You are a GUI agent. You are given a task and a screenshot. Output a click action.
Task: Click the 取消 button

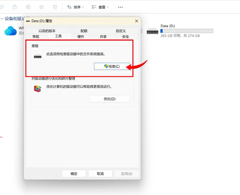pyautogui.click(x=100, y=174)
